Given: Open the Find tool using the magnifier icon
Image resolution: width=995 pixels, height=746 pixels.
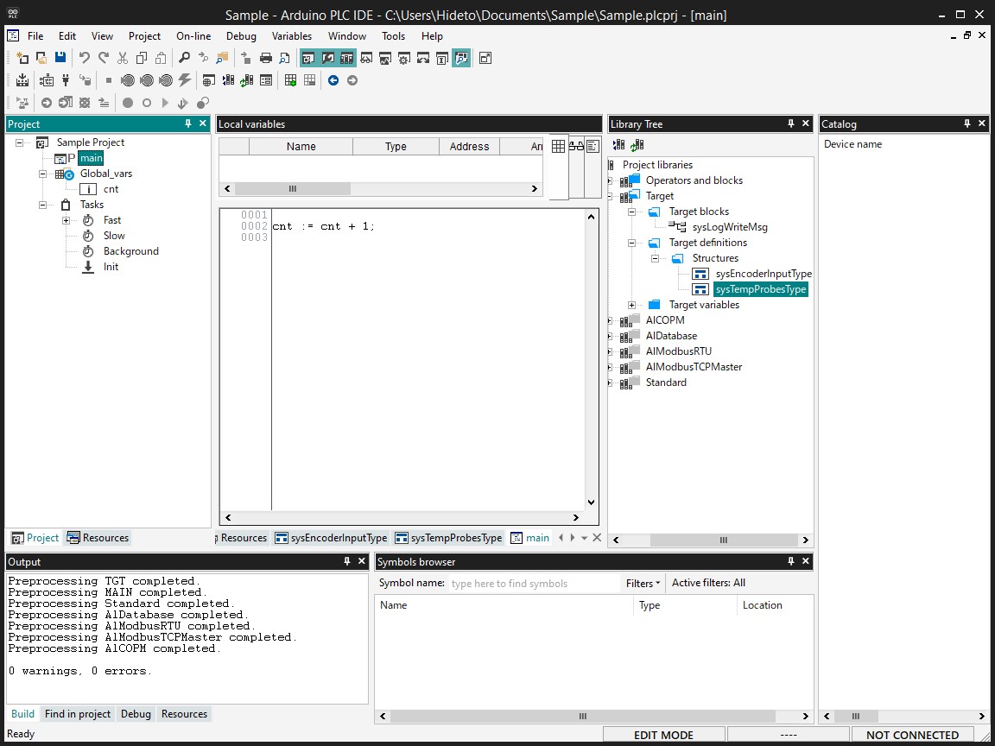Looking at the screenshot, I should tap(184, 58).
